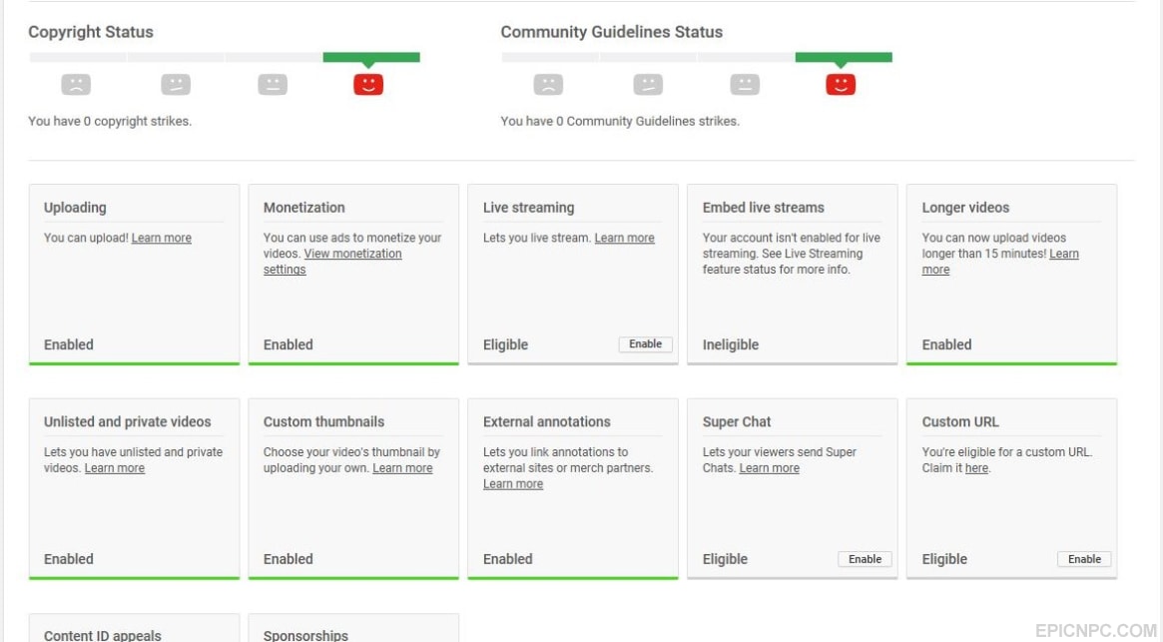Click the frowning gray face under Community Guidelines Status
1163x642 pixels.
(x=548, y=84)
